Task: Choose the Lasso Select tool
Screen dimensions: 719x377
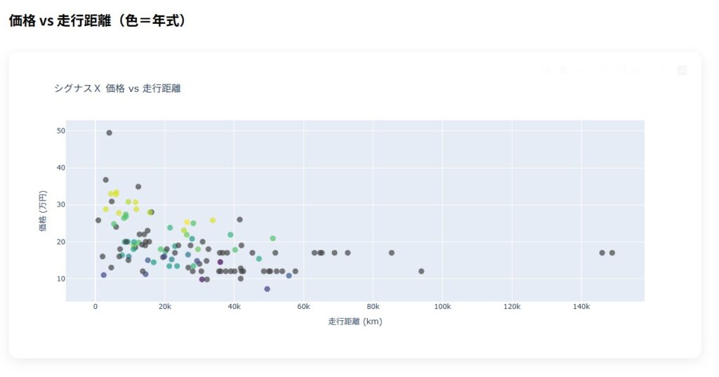Action: [603, 70]
